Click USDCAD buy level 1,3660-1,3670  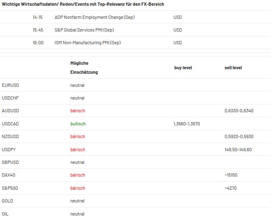coord(187,124)
